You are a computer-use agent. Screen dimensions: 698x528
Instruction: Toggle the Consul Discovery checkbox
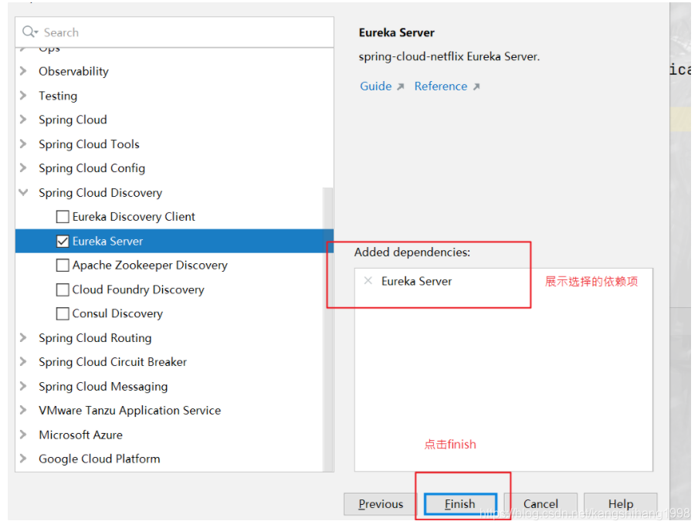click(63, 313)
